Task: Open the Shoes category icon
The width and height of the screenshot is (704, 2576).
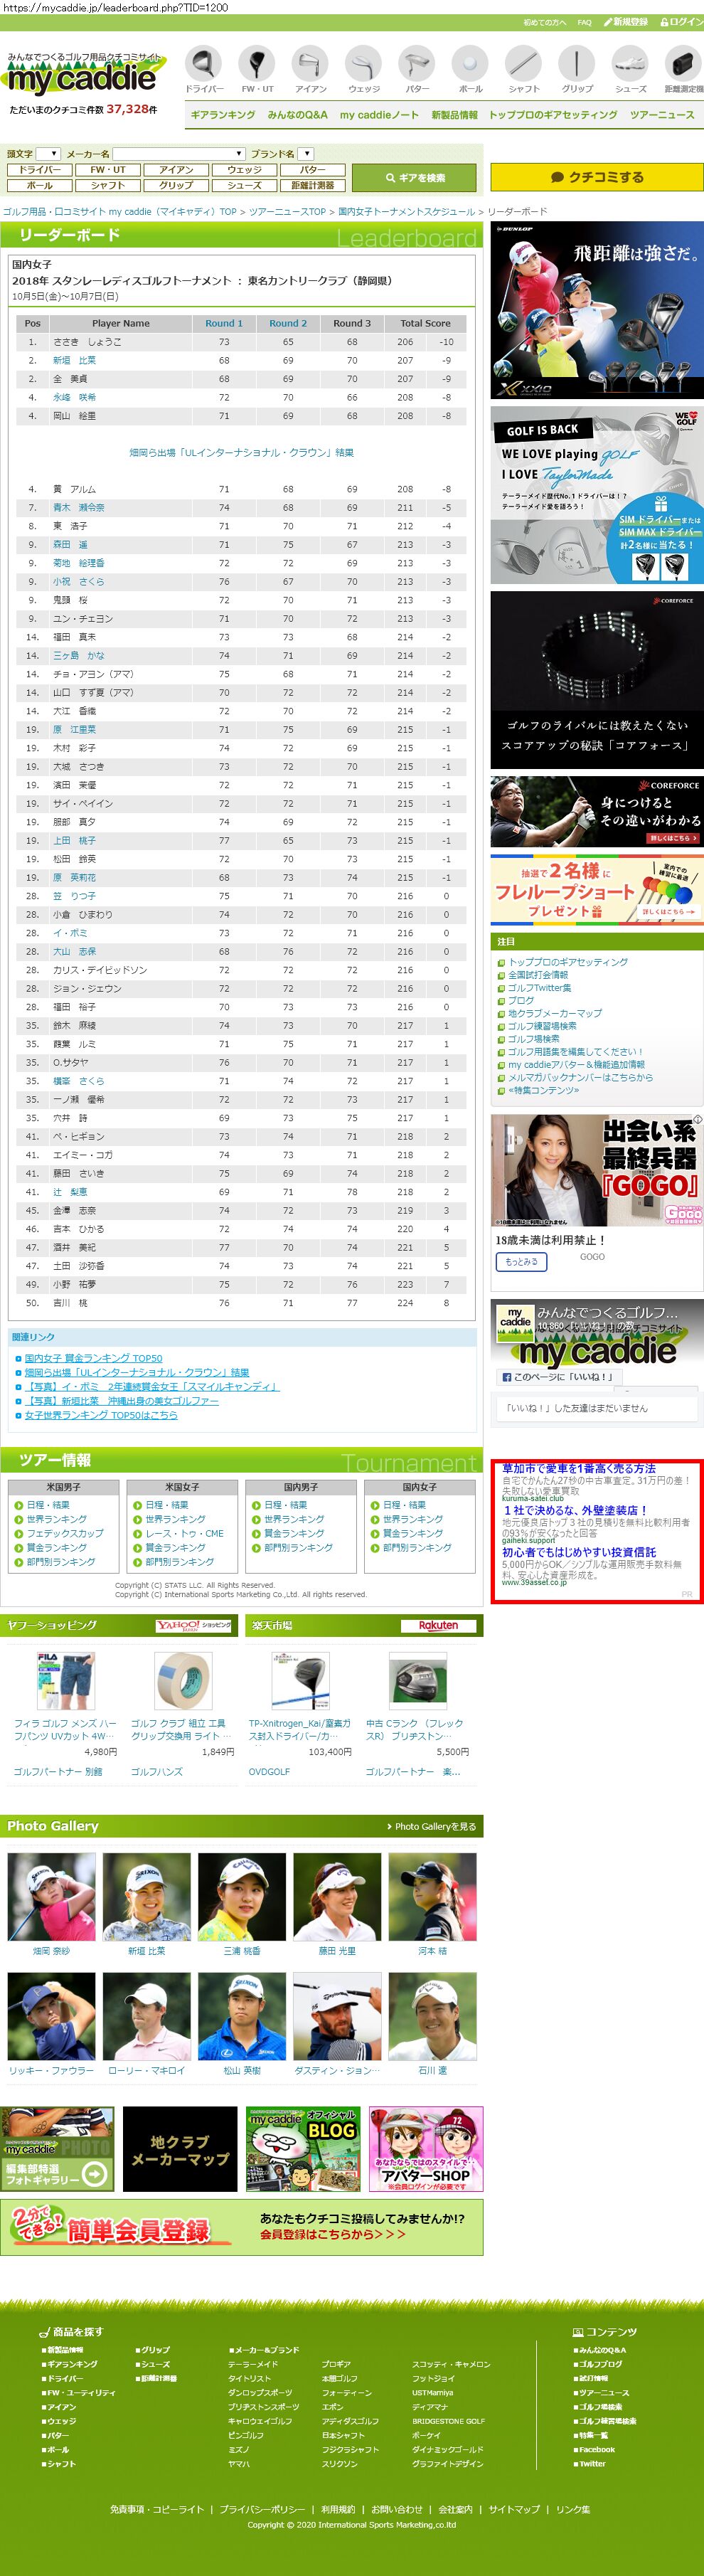Action: pos(630,66)
